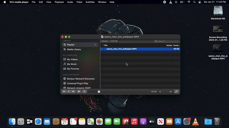This screenshot has width=229, height=128.
Task: Click the 00:58 duration cell
Action: [x=176, y=49]
